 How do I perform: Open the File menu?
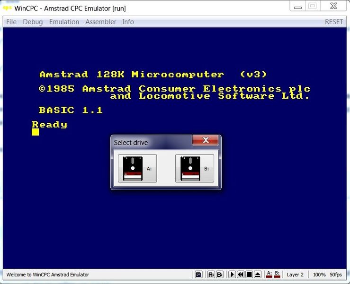[x=11, y=22]
